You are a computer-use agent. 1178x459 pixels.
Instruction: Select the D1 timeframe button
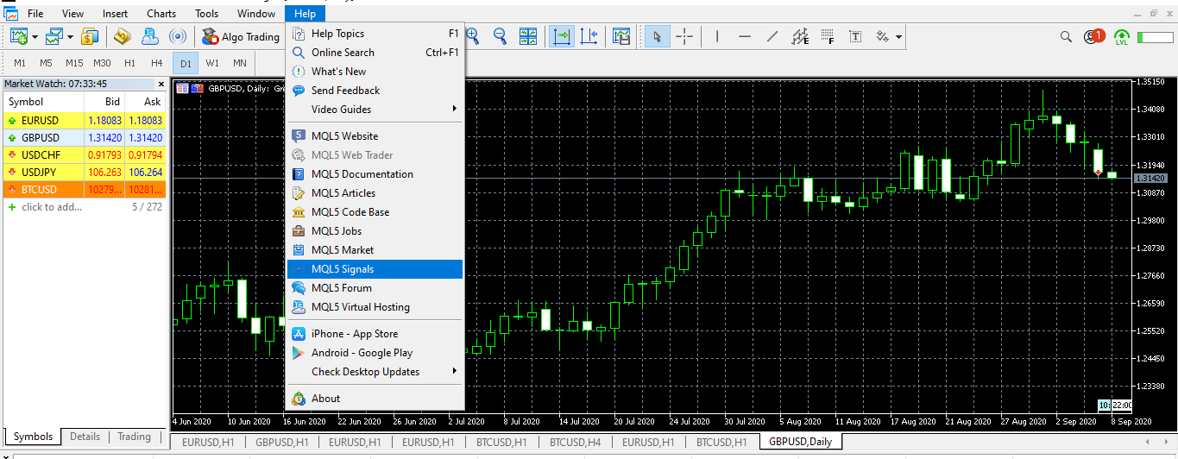pyautogui.click(x=186, y=63)
